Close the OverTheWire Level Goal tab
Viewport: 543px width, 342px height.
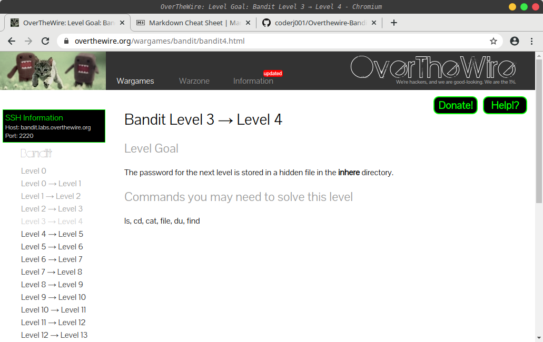(122, 23)
